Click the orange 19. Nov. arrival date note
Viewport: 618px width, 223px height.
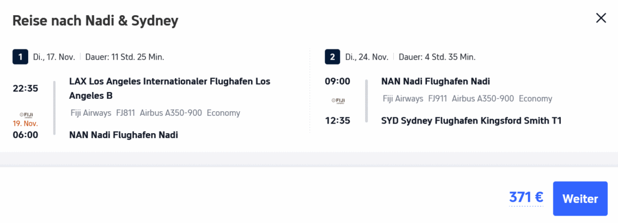(x=25, y=122)
